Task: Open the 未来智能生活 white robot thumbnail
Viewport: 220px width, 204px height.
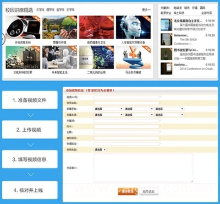Action: 59,57
